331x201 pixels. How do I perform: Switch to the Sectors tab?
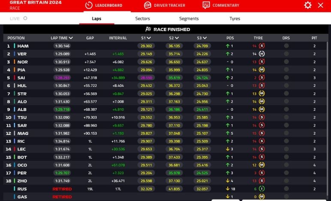(142, 19)
